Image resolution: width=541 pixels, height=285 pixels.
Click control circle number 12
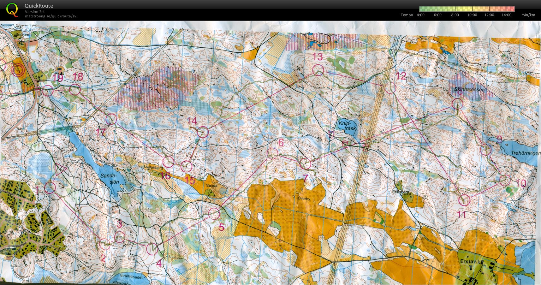coord(390,88)
